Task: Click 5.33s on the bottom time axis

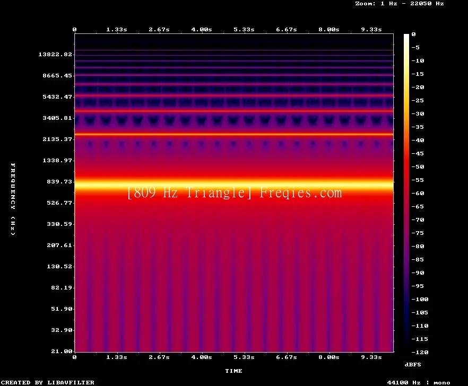Action: [244, 357]
